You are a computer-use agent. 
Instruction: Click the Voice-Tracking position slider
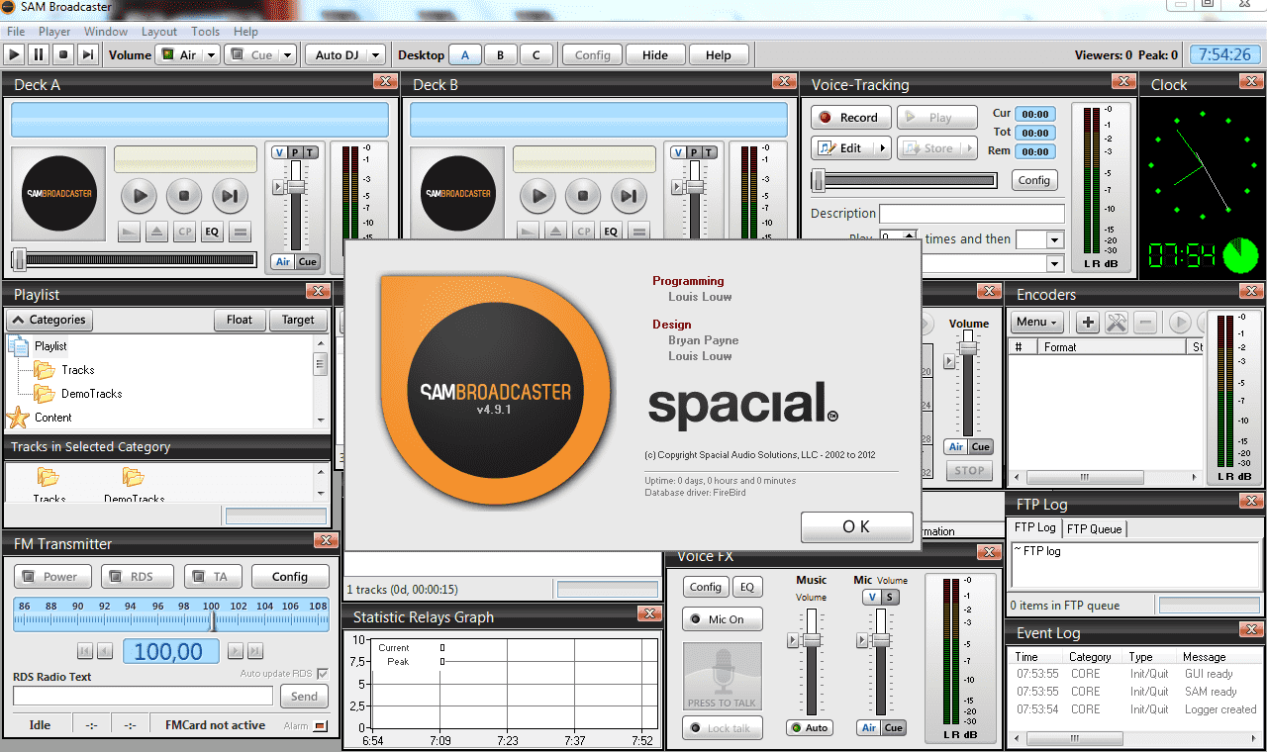point(905,180)
